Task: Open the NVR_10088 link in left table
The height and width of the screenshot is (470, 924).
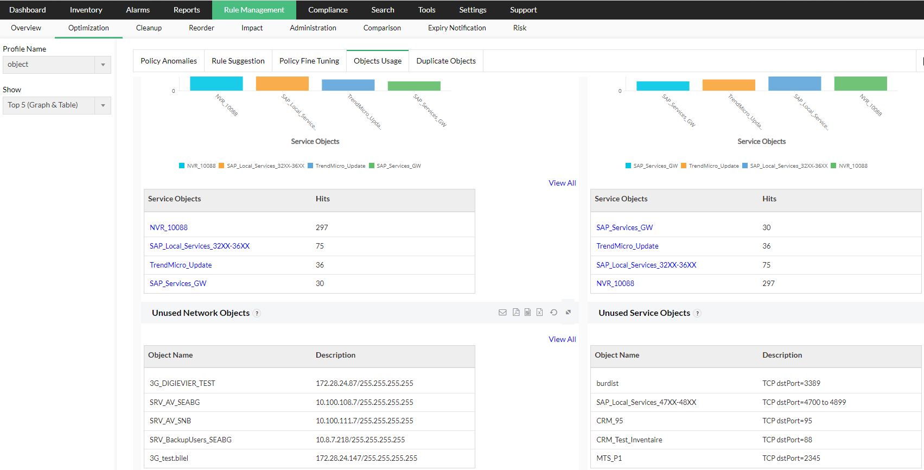Action: click(169, 227)
